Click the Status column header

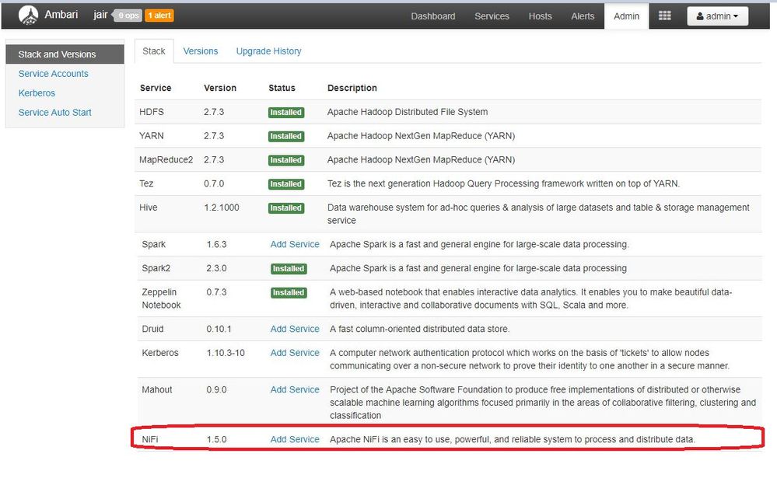[x=282, y=88]
